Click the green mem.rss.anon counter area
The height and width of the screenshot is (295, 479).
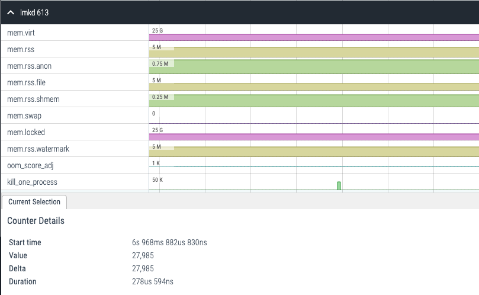pyautogui.click(x=314, y=66)
